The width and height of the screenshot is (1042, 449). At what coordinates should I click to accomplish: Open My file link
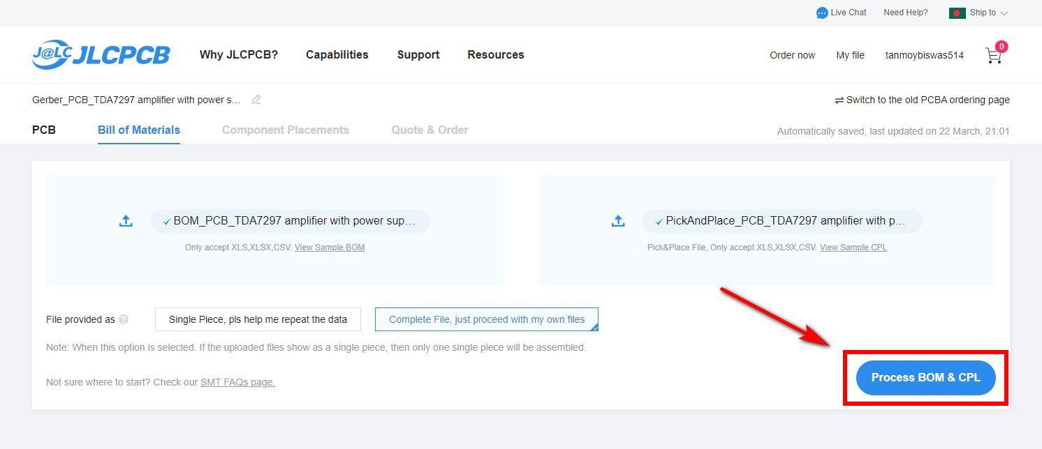coord(850,55)
